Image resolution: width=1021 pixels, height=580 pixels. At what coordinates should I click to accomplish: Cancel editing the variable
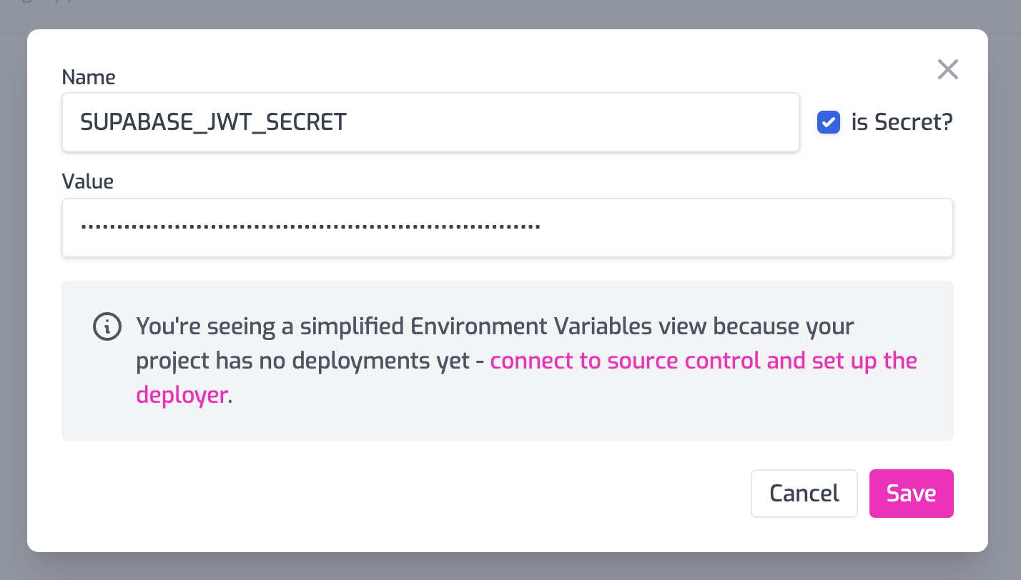coord(804,494)
